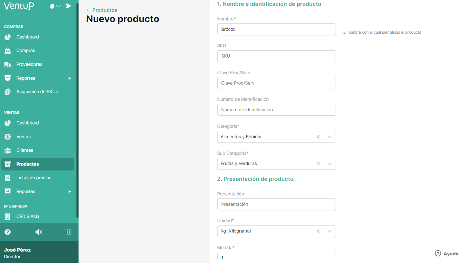Click the help question mark icon at sidebar bottom
The width and height of the screenshot is (465, 263).
[x=8, y=232]
